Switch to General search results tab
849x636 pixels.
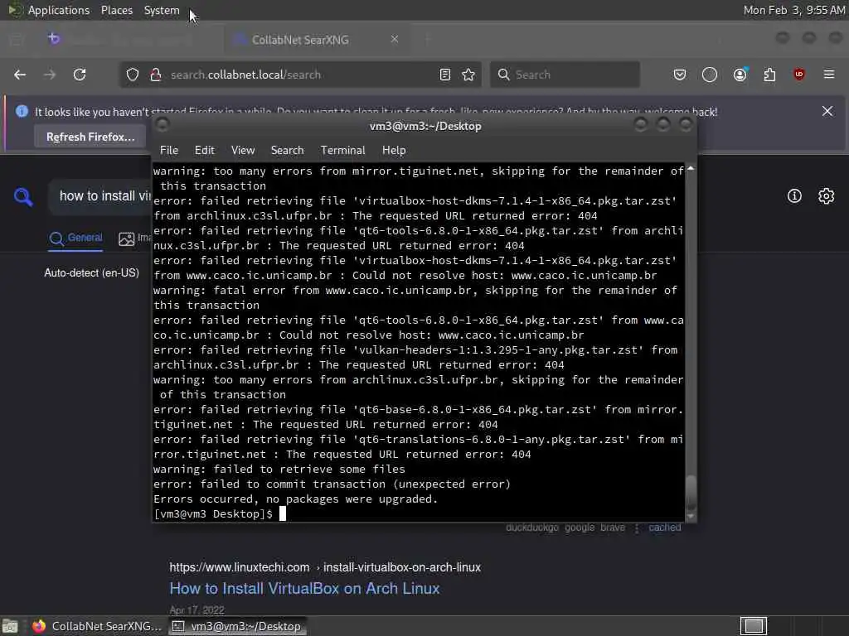click(75, 238)
